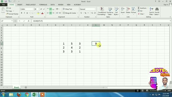This screenshot has height=97, width=172.
Task: Toggle Bold formatting
Action: coord(21,13)
